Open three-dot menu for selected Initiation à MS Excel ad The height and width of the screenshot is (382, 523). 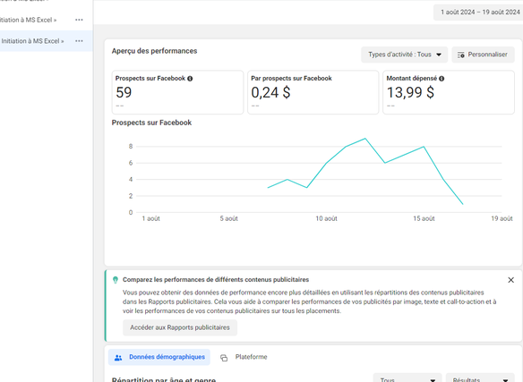(x=79, y=41)
